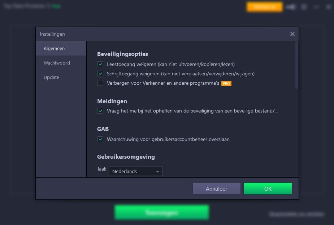Close the Instellingen dialog
This screenshot has height=225, width=334.
tap(292, 34)
